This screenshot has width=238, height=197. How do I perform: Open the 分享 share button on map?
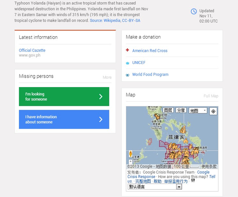tap(181, 110)
